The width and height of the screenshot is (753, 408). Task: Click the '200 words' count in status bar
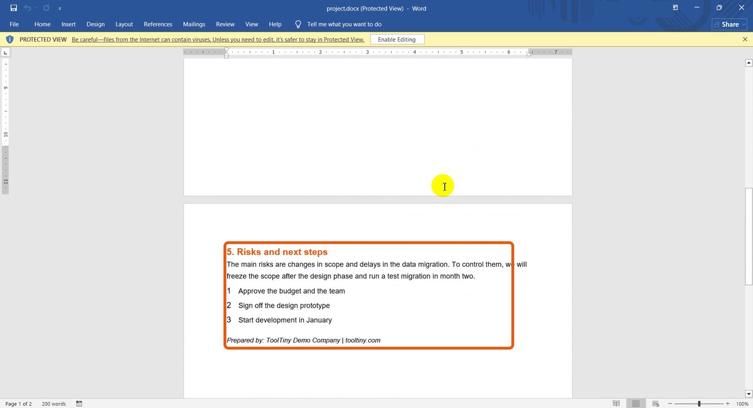coord(54,404)
